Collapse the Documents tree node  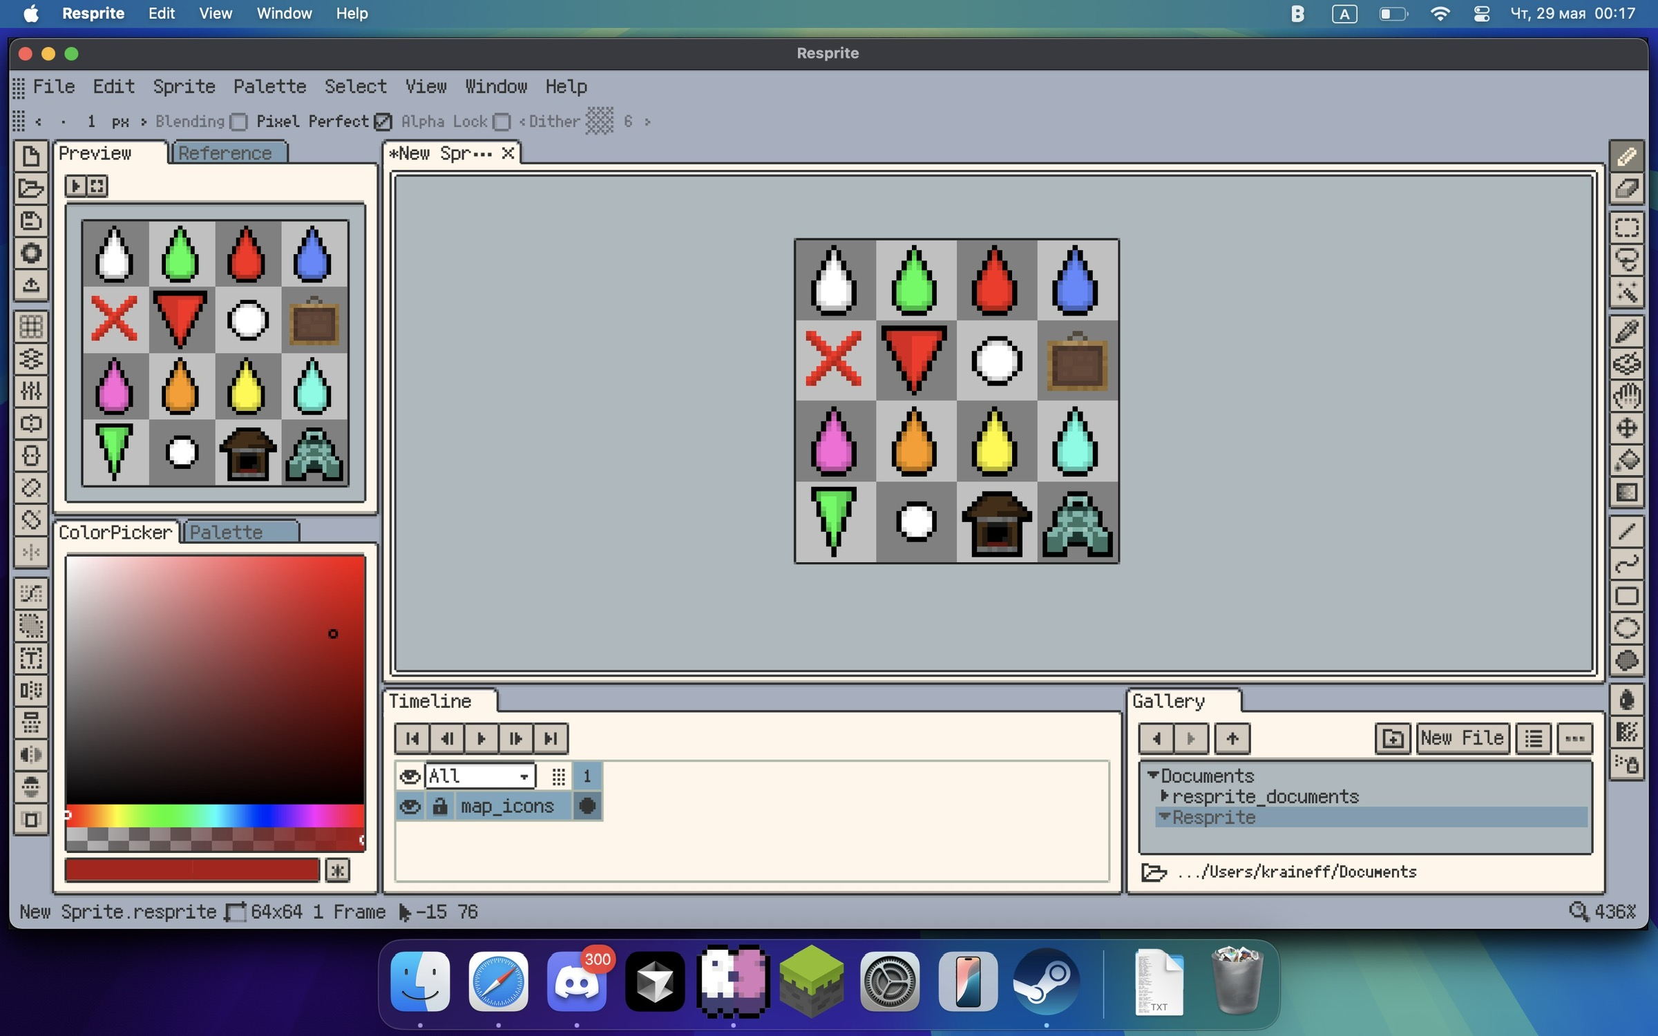(x=1152, y=775)
